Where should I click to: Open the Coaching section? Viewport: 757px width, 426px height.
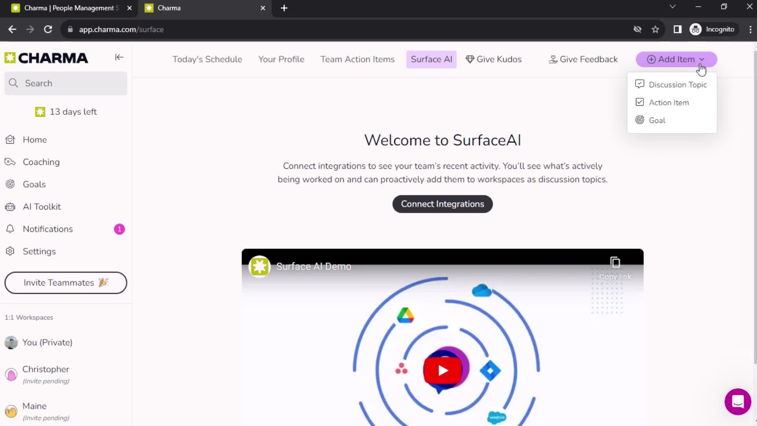pyautogui.click(x=41, y=162)
